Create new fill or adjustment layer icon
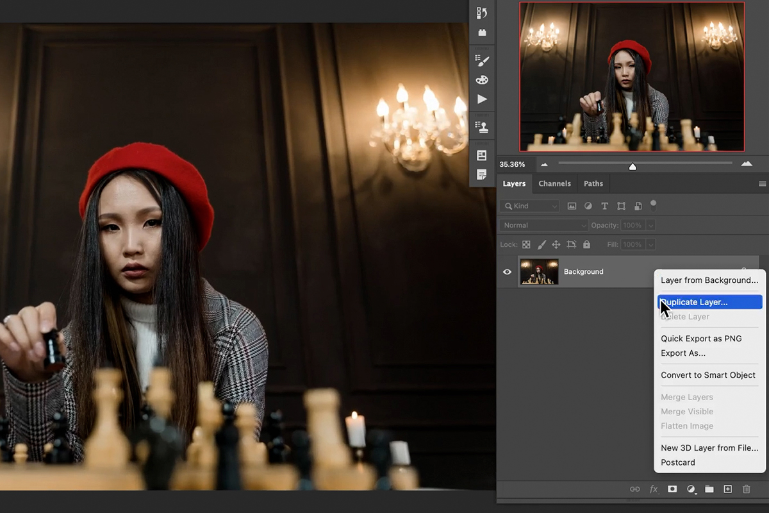The height and width of the screenshot is (513, 769). click(691, 489)
